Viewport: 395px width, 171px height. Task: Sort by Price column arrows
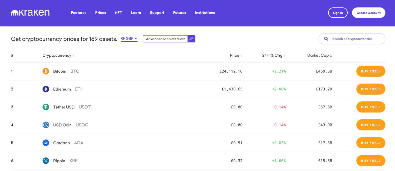tap(241, 56)
